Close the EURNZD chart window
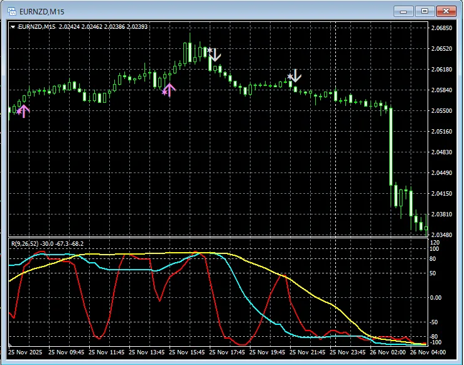 (x=446, y=11)
